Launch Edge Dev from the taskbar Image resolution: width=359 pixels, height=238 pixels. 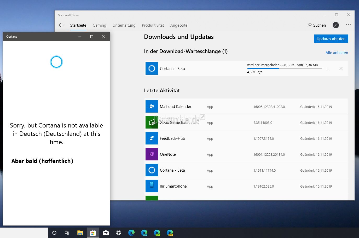click(x=157, y=233)
